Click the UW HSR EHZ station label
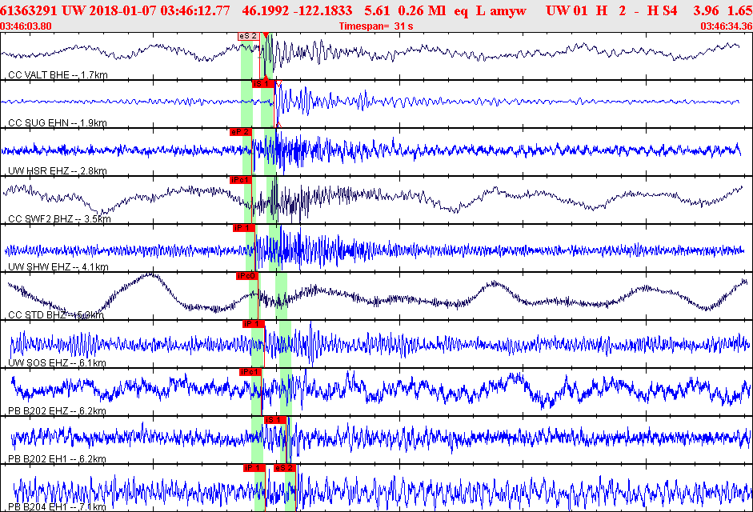 pyautogui.click(x=57, y=171)
